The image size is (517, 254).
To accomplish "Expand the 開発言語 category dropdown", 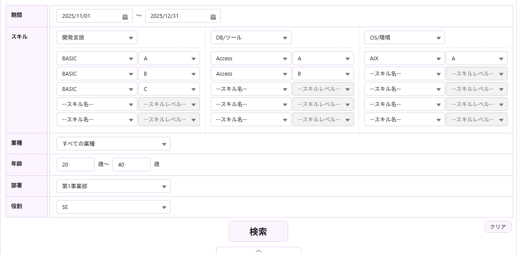I will (x=97, y=37).
